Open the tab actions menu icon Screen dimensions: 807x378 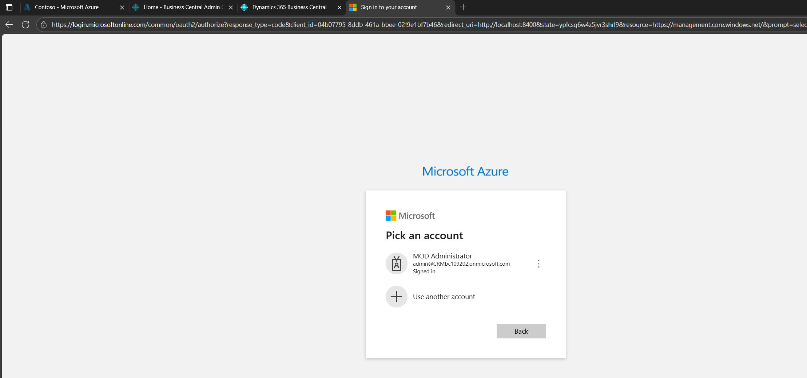[x=9, y=7]
